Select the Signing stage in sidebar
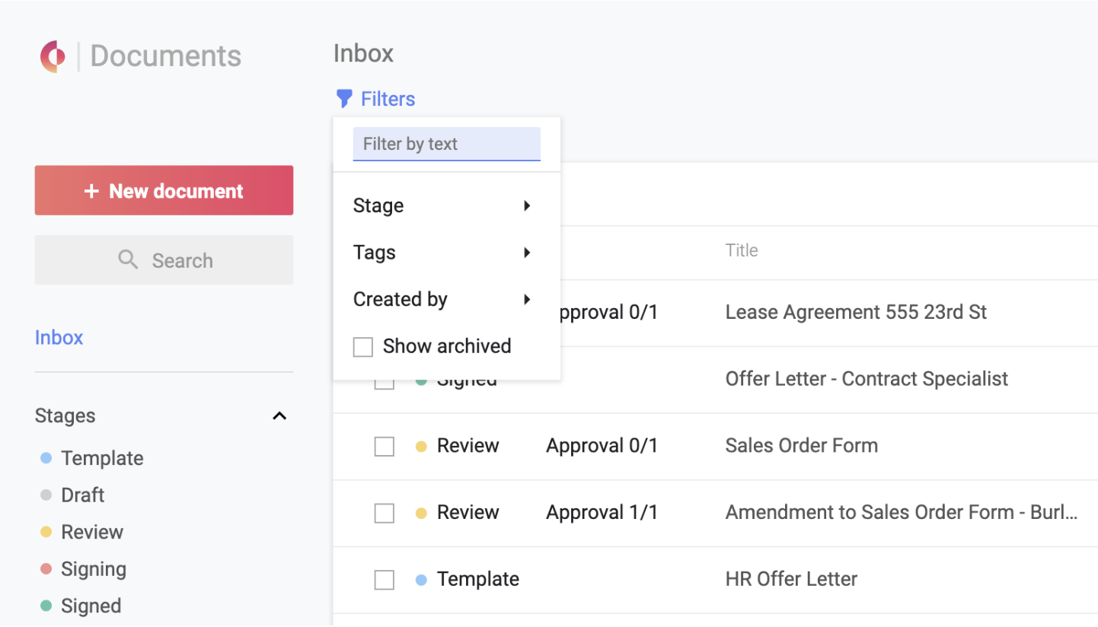 coord(94,569)
